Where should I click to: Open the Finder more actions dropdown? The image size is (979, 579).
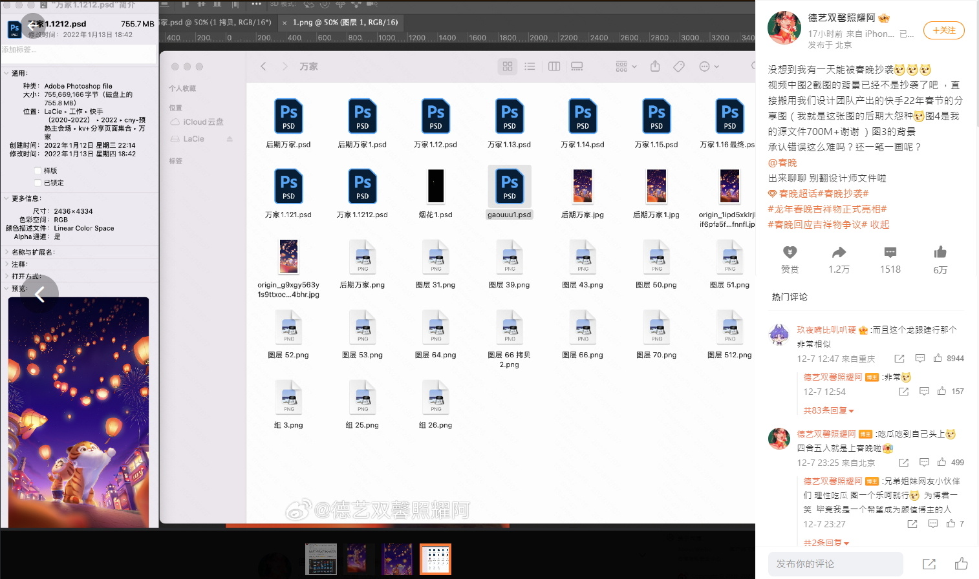(x=709, y=67)
